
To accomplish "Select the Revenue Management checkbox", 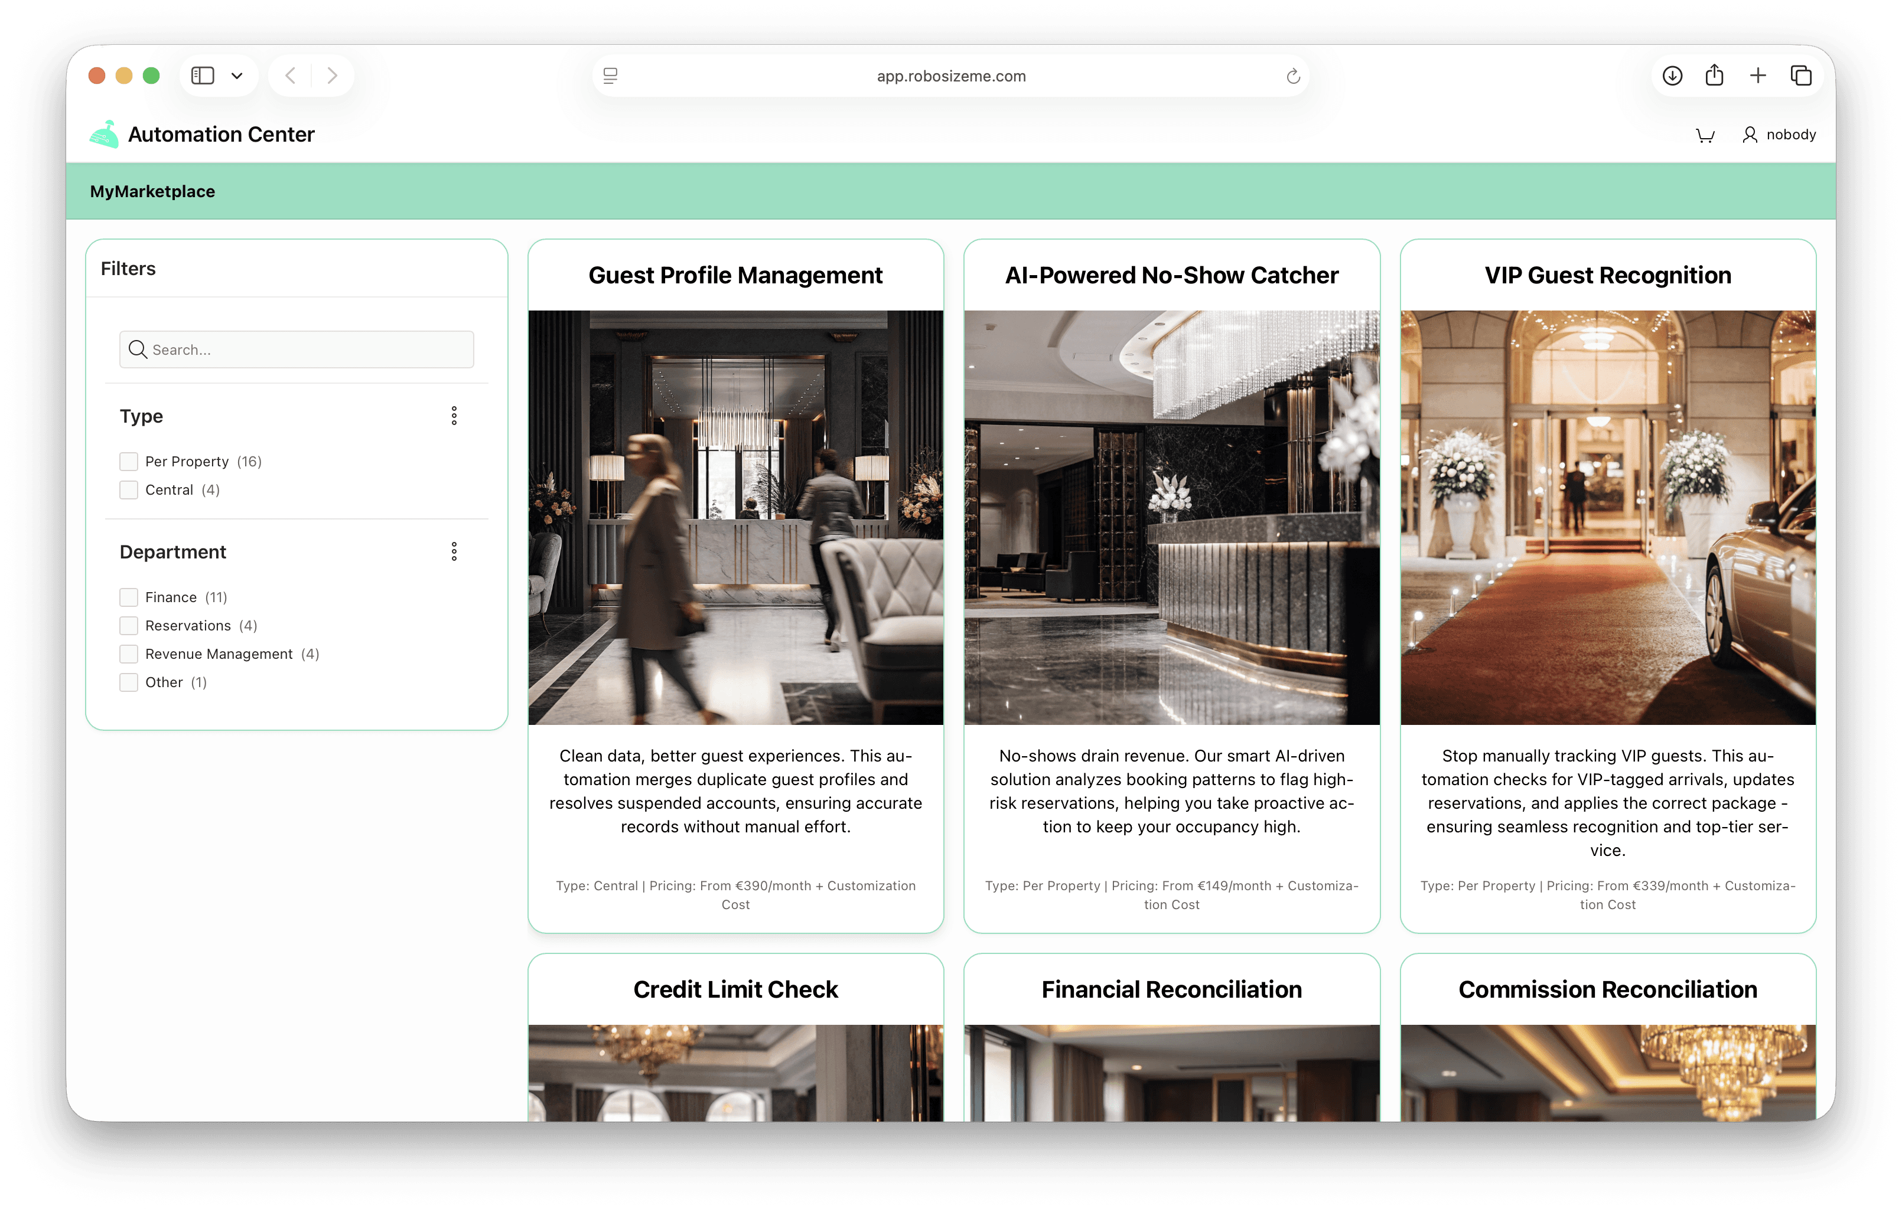I will tap(129, 654).
